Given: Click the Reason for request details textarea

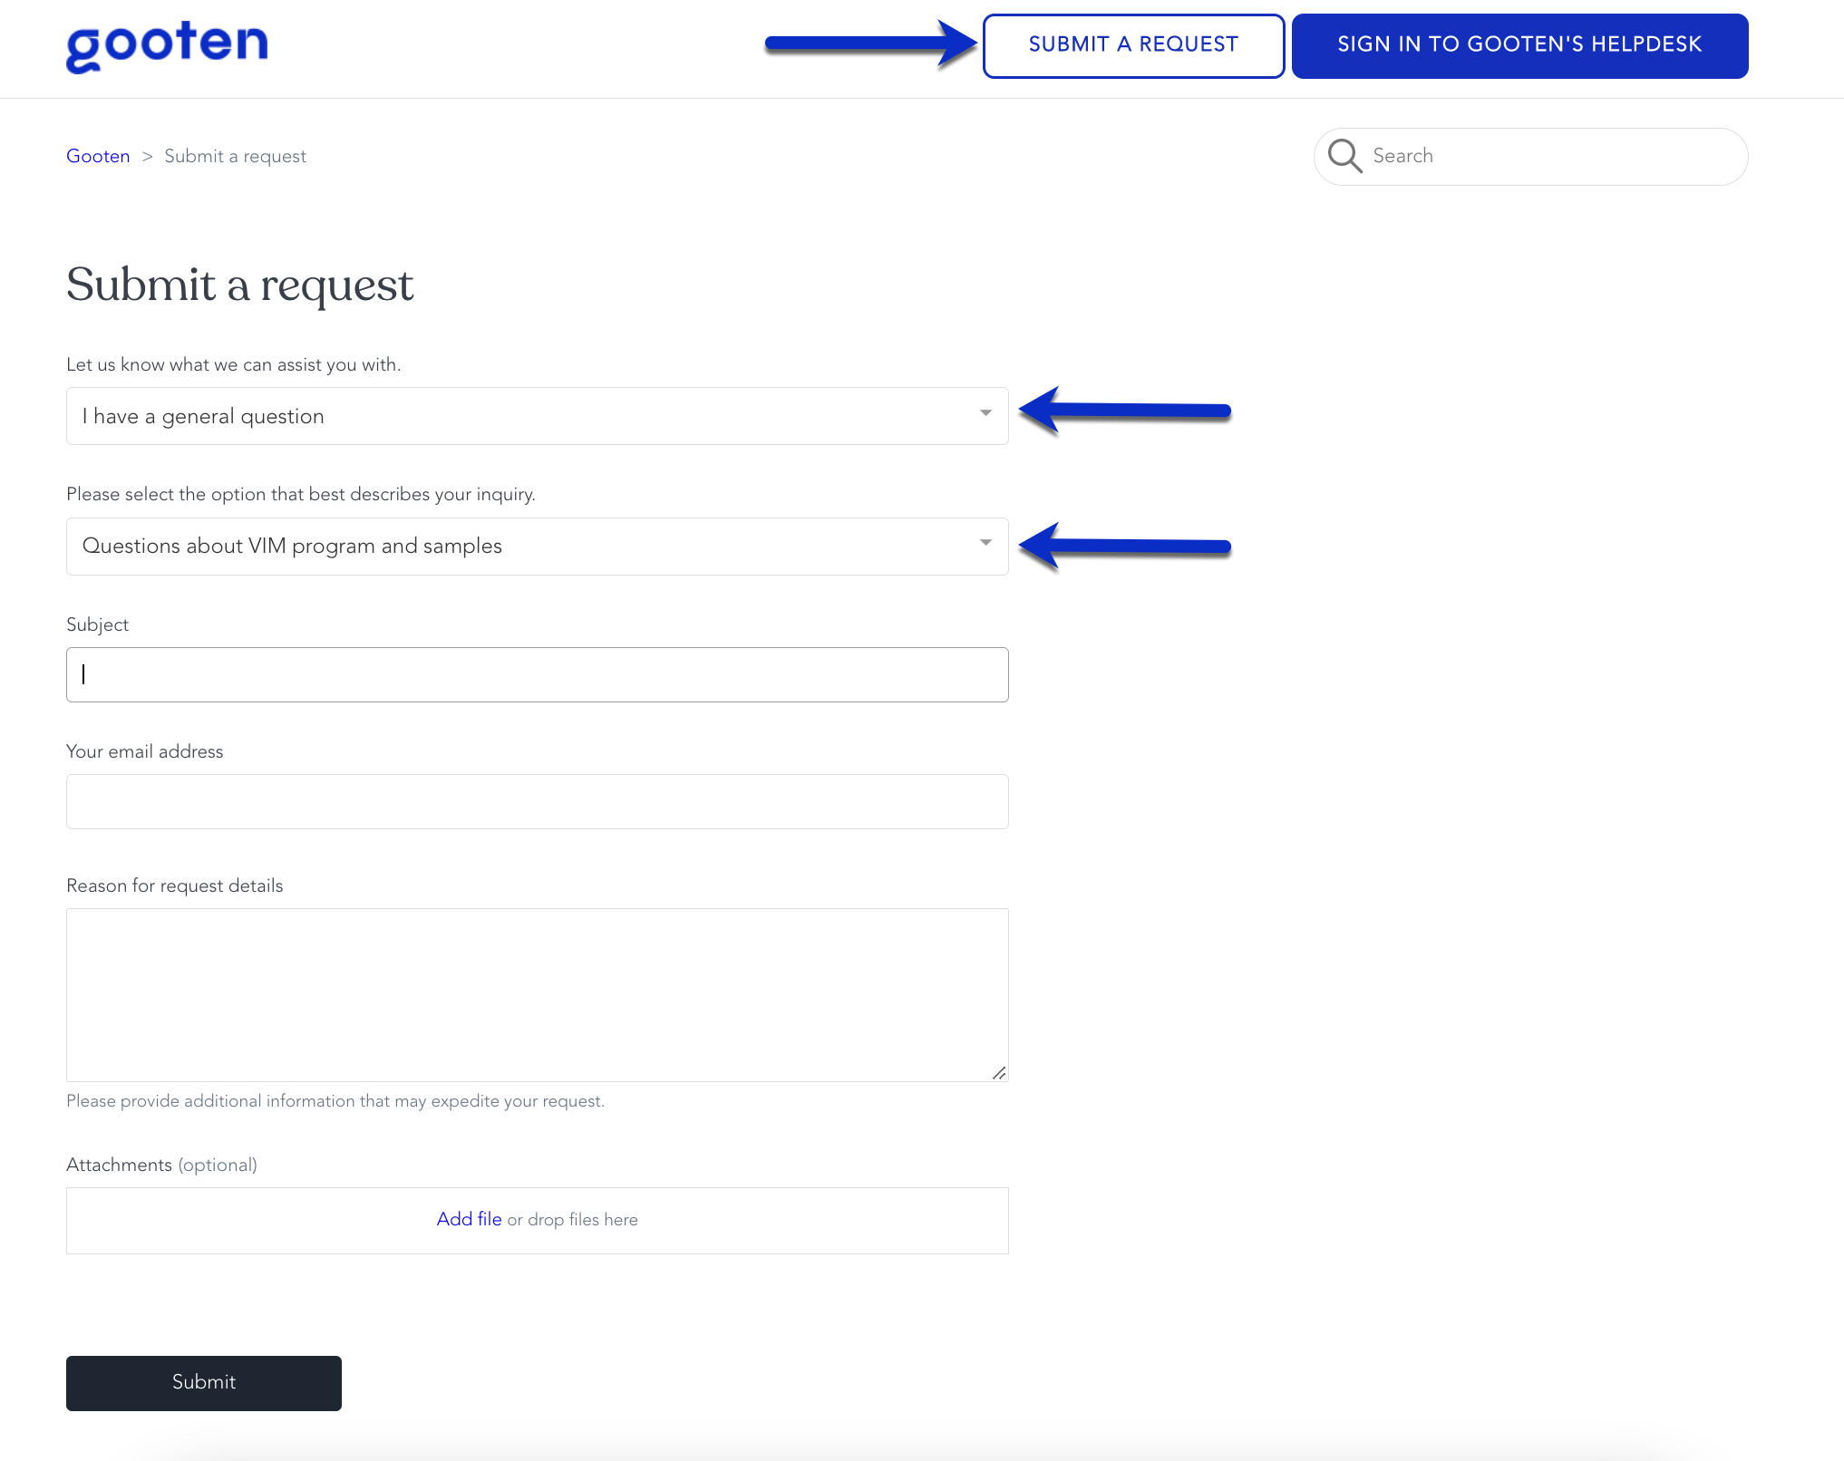Looking at the screenshot, I should coord(537,994).
